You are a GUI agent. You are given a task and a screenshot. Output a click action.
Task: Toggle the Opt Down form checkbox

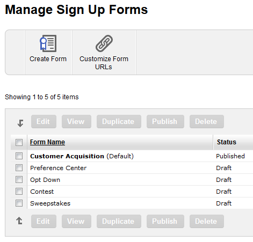(x=19, y=179)
